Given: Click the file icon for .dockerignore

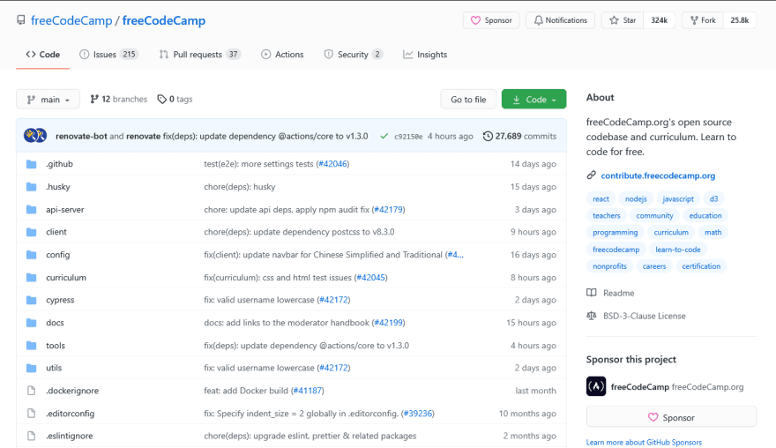Looking at the screenshot, I should (31, 391).
